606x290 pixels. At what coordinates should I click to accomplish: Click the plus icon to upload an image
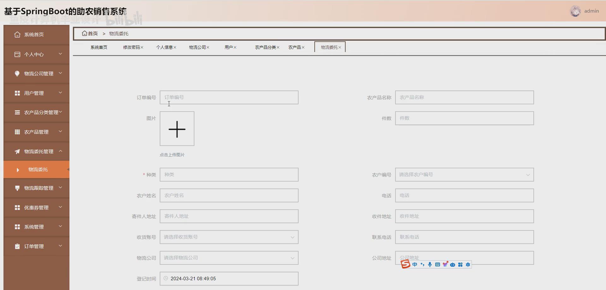click(177, 129)
